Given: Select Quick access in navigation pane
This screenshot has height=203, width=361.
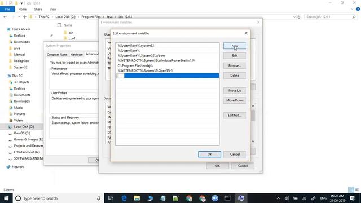Looking at the screenshot, I should point(21,29).
